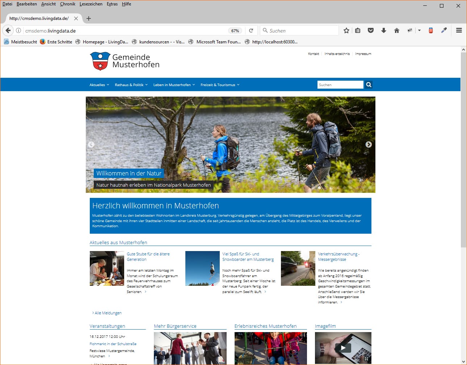Image resolution: width=467 pixels, height=365 pixels.
Task: Save page to Pocket icon
Action: point(371,30)
